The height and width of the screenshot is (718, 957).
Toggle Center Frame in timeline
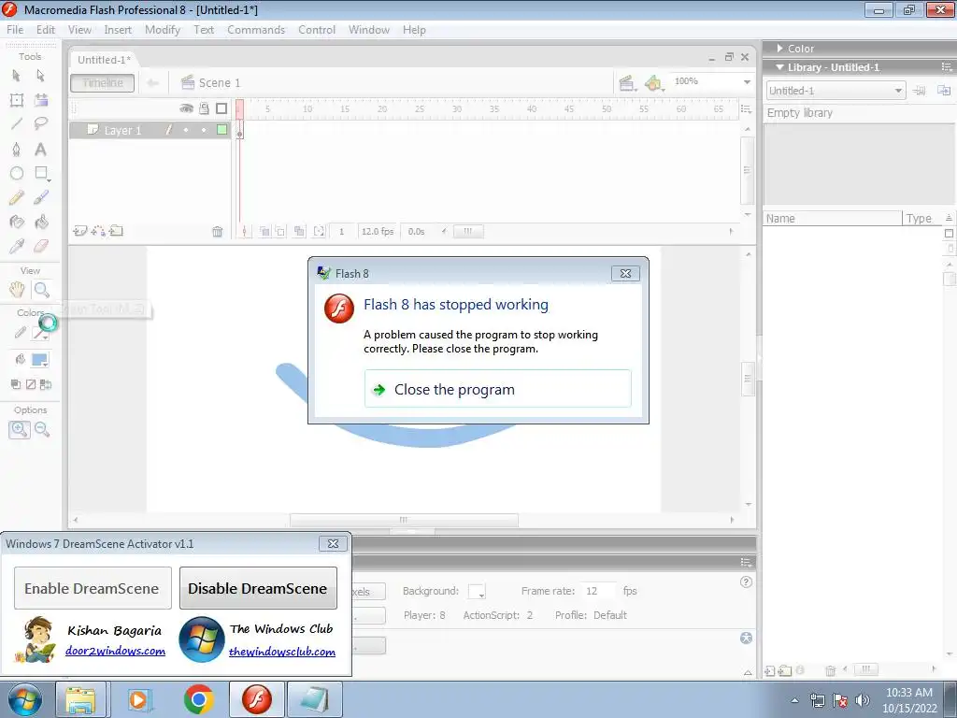(x=244, y=232)
